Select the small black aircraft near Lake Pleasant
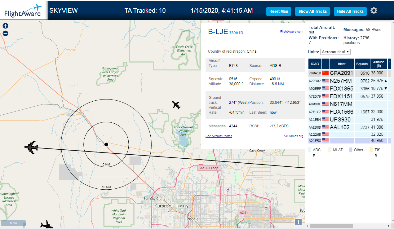 tap(176, 105)
